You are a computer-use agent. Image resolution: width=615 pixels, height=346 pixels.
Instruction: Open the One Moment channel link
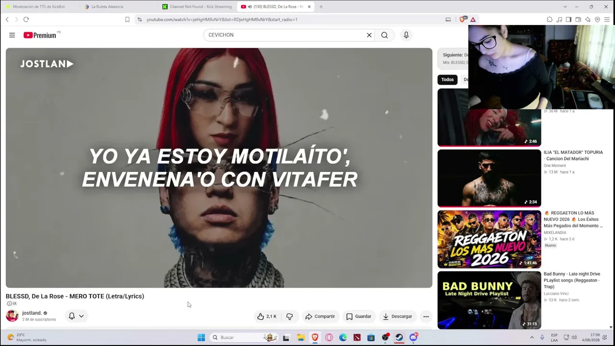pyautogui.click(x=554, y=166)
